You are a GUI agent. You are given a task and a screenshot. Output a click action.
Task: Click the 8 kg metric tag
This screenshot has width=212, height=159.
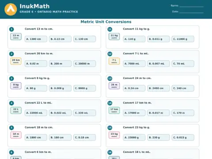[x=16, y=86]
